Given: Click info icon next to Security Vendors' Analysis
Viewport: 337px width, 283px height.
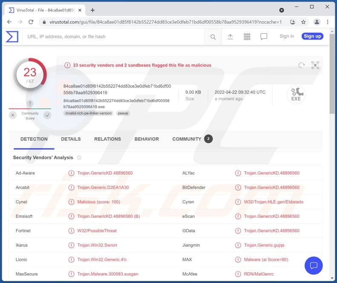Looking at the screenshot, I should coord(79,158).
